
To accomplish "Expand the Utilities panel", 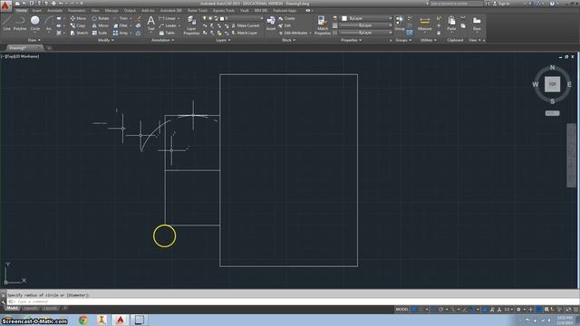I will [x=428, y=40].
